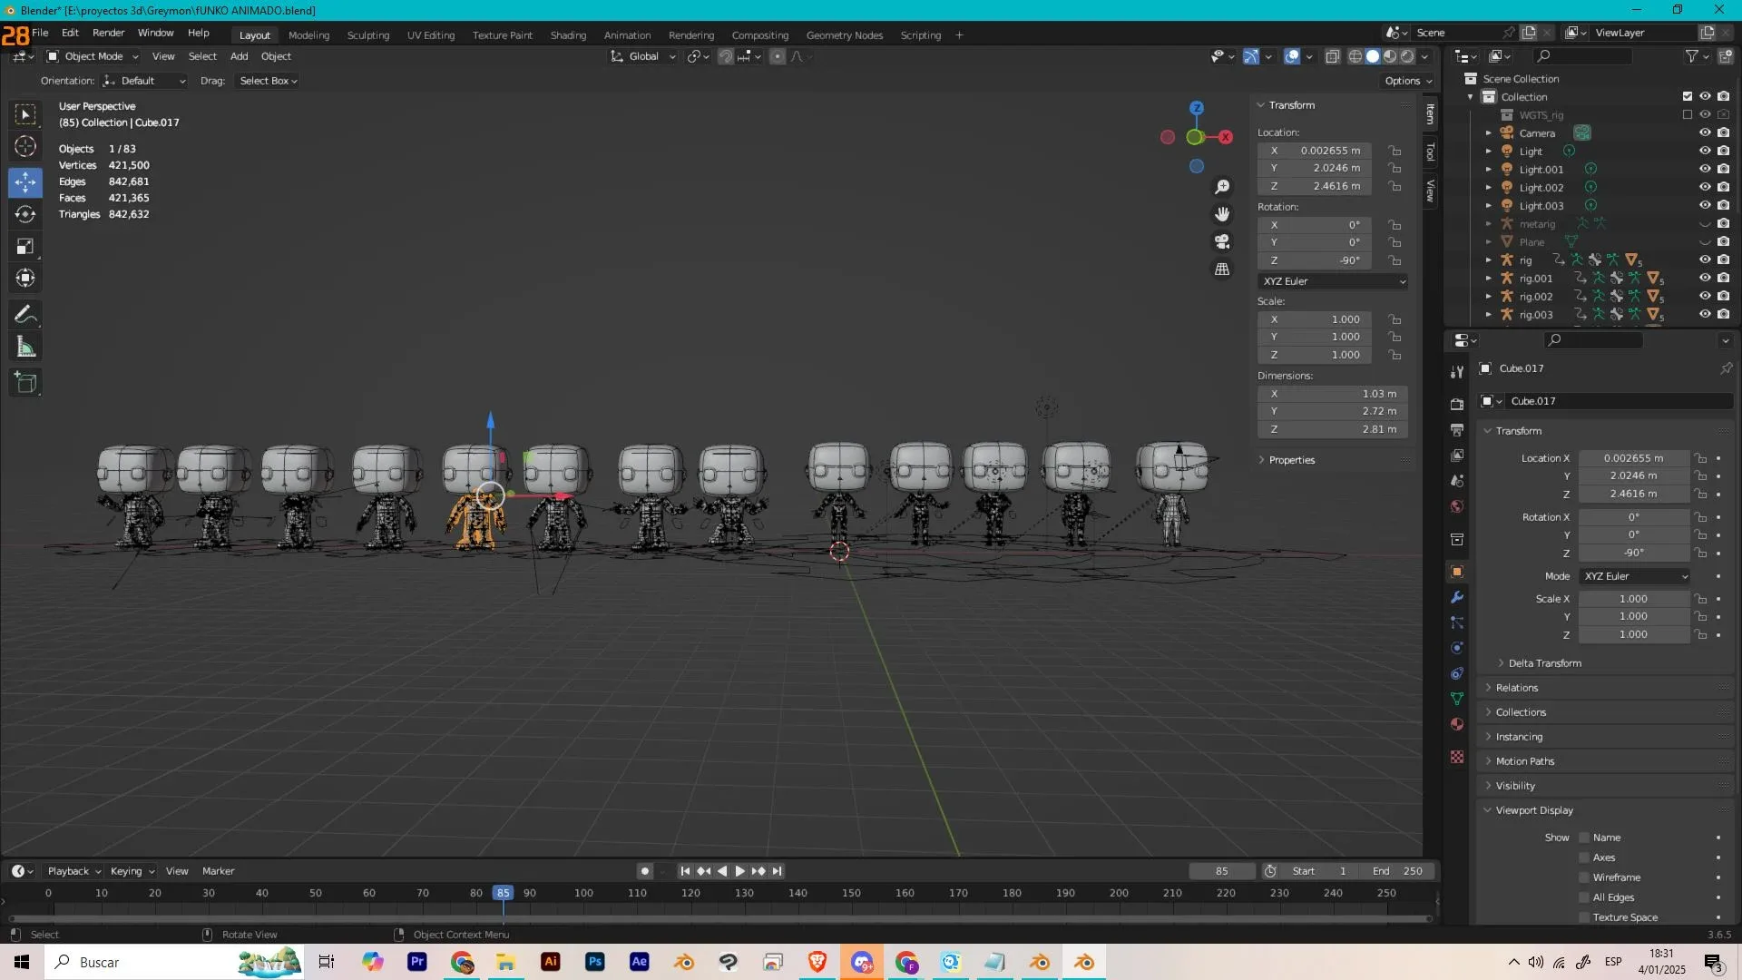Hide Camera in viewport via eye icon
Image resolution: width=1742 pixels, height=980 pixels.
pyautogui.click(x=1705, y=132)
